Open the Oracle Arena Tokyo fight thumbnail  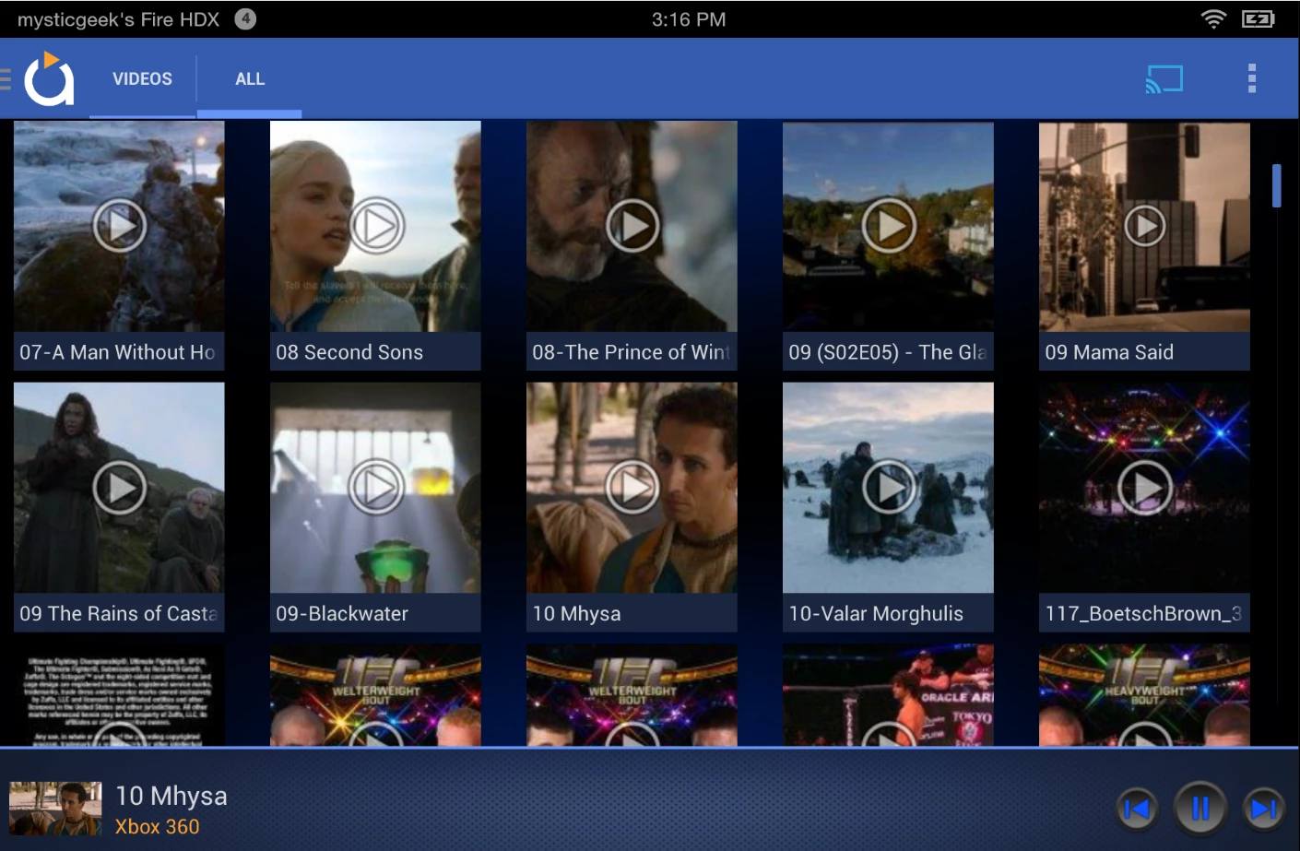888,695
